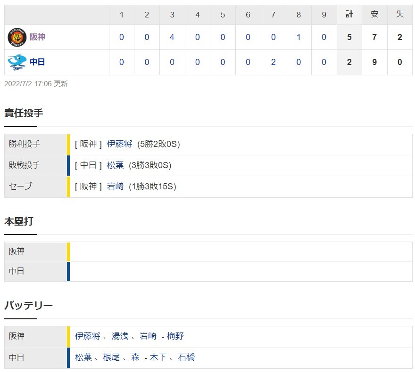Click 松葉 in the Chunichi battery row

click(83, 357)
